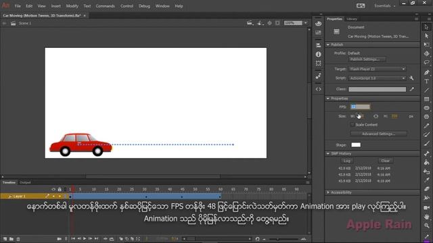
Task: Select the Camera tool in tools panel
Action: point(426,207)
